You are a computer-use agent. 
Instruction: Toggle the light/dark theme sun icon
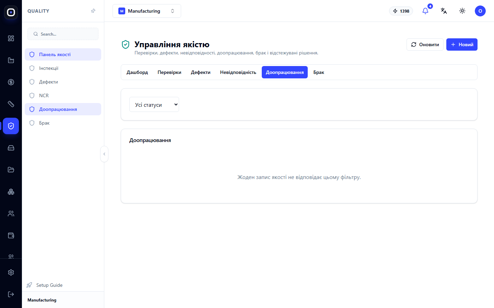462,11
